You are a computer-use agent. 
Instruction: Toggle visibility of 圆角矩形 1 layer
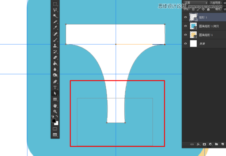[185, 35]
